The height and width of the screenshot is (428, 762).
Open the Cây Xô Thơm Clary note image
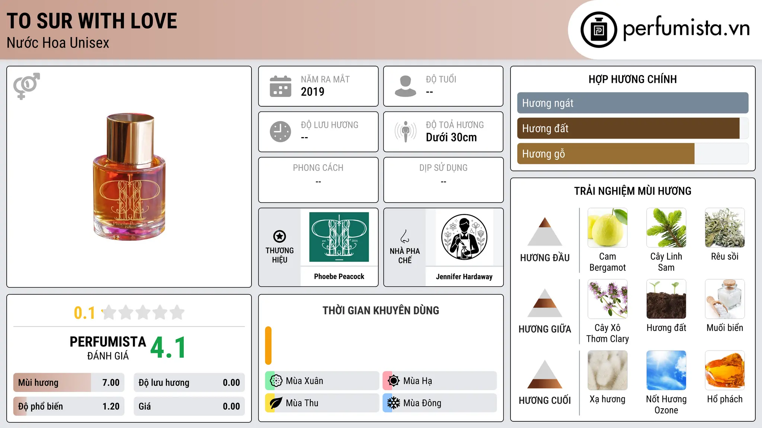pyautogui.click(x=608, y=299)
